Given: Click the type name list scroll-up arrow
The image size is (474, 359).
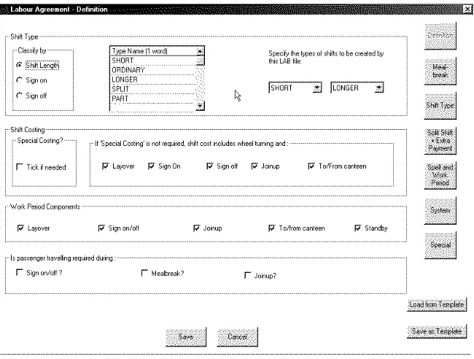Looking at the screenshot, I should point(200,51).
